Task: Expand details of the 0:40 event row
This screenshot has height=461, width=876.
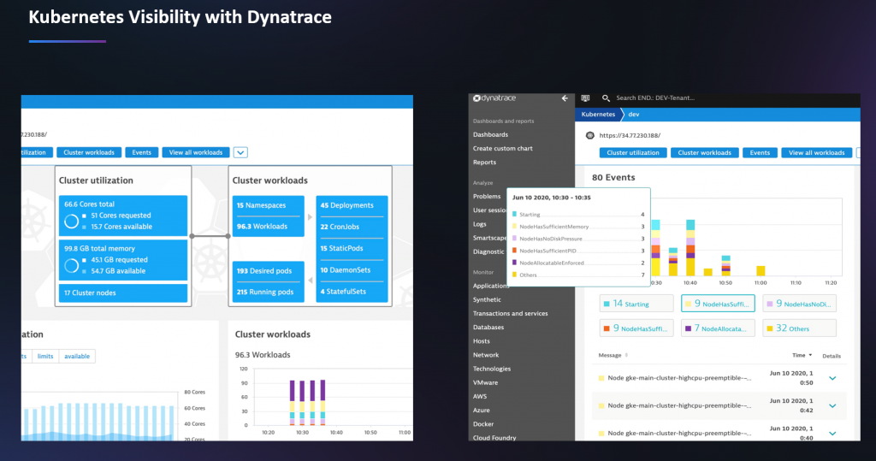Action: point(832,434)
